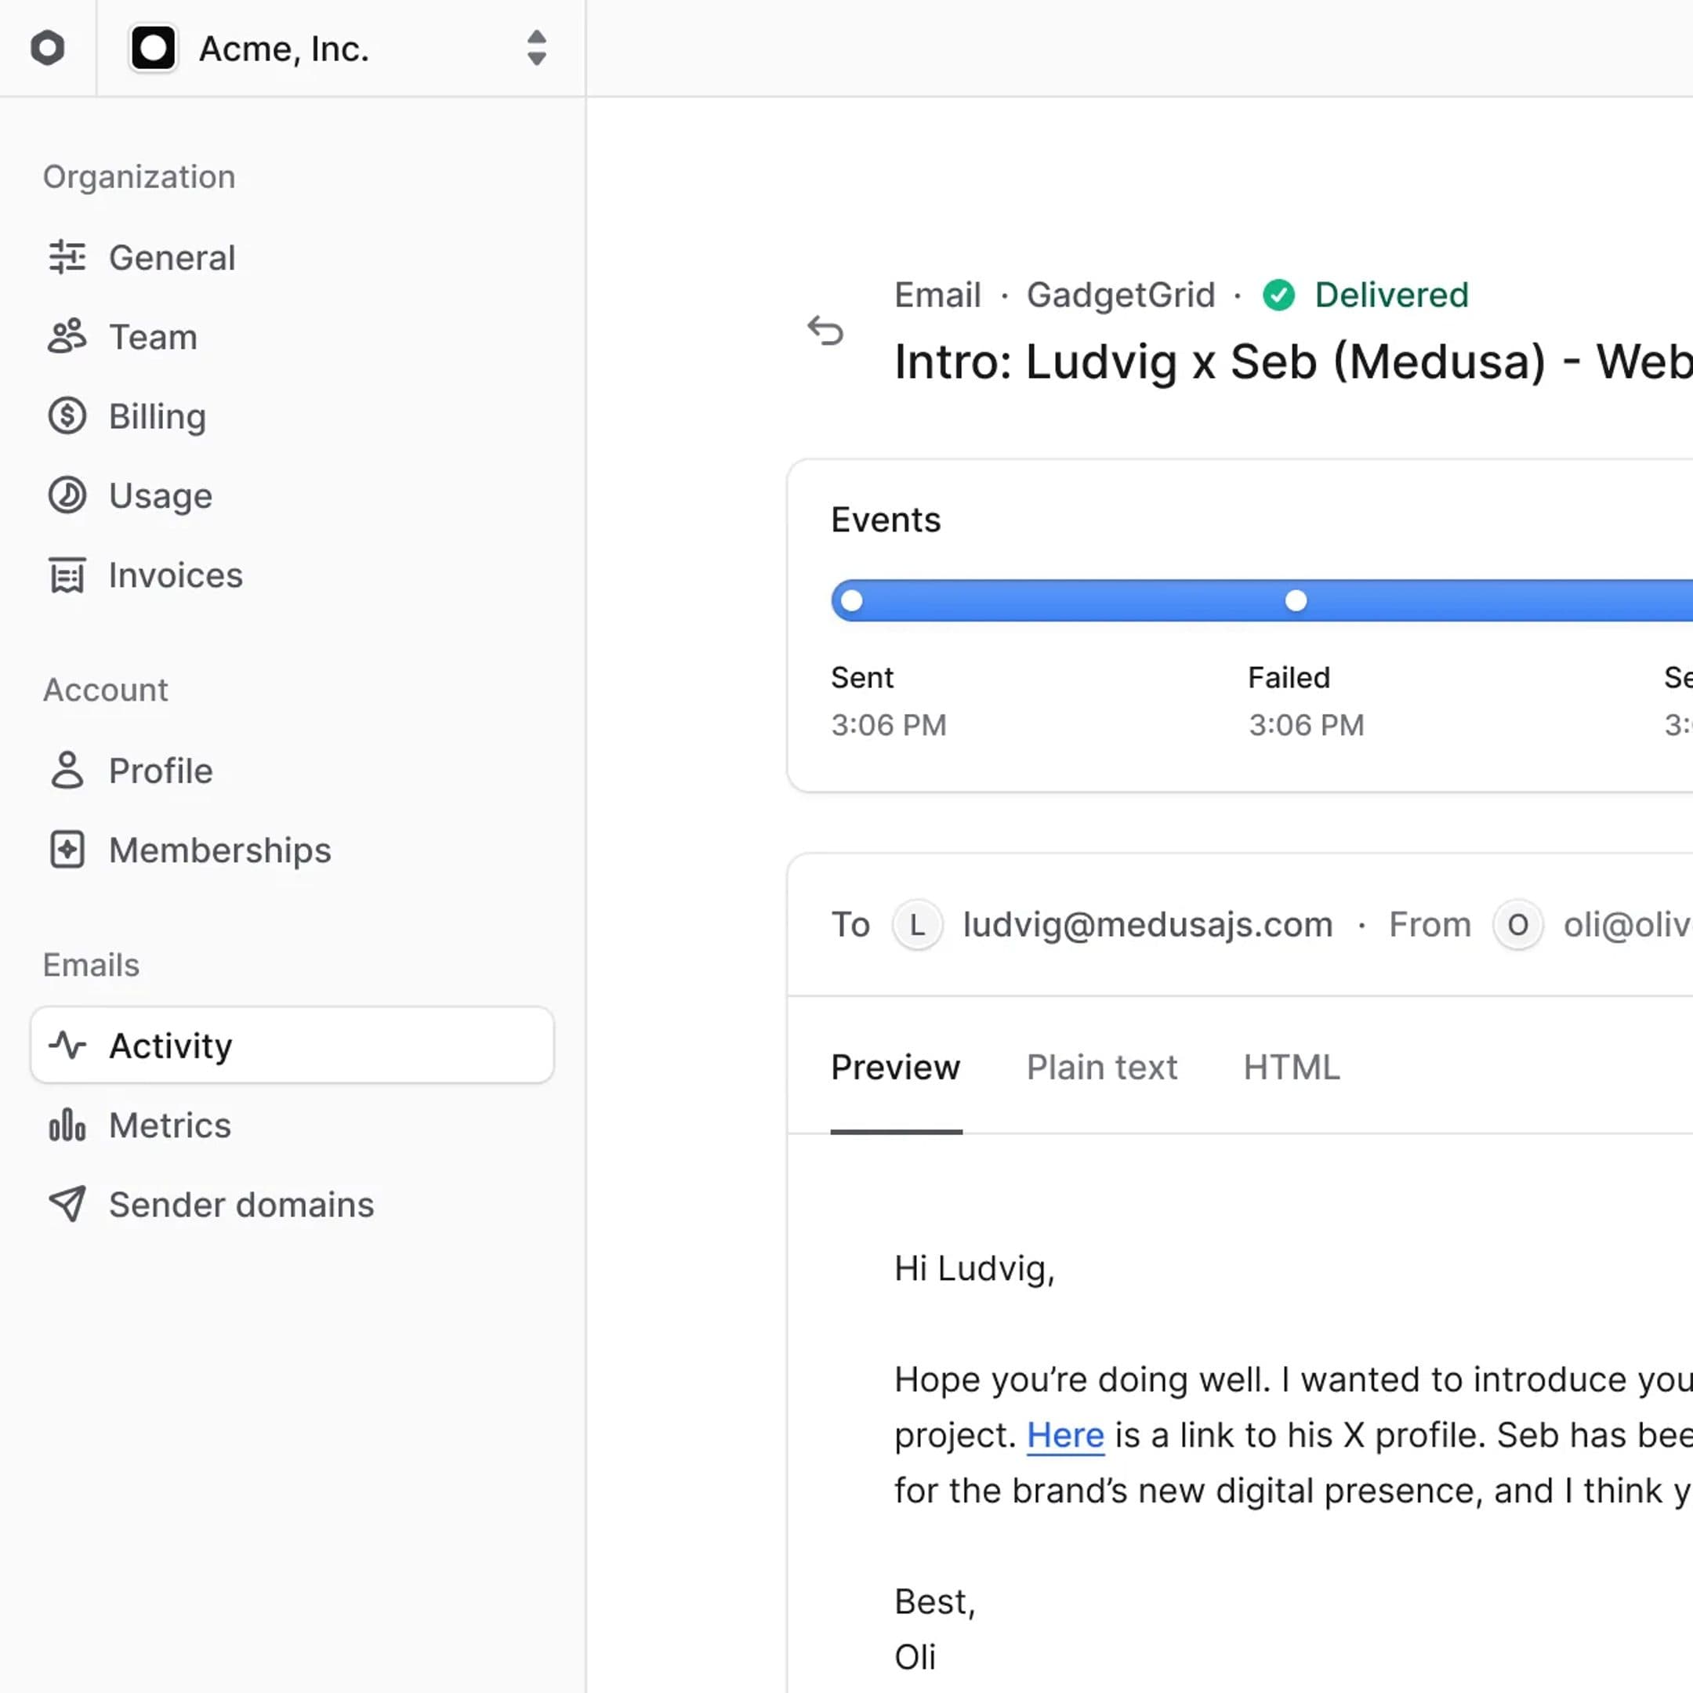
Task: Click the app logo in top-left corner
Action: point(47,47)
